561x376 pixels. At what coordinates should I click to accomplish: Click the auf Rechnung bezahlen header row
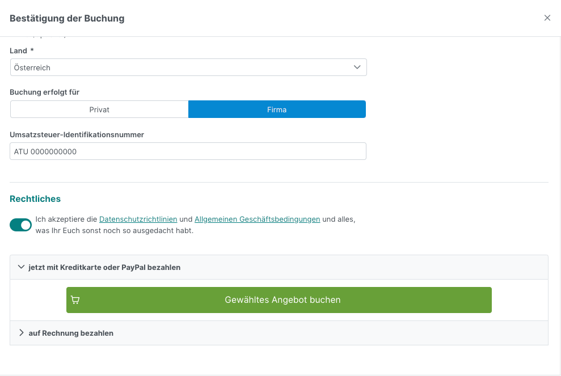tap(71, 333)
